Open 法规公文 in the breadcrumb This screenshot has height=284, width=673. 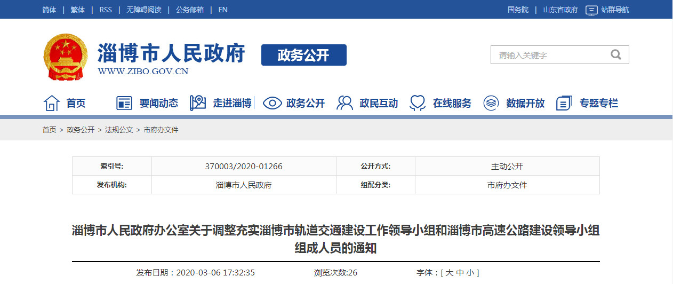(x=119, y=130)
